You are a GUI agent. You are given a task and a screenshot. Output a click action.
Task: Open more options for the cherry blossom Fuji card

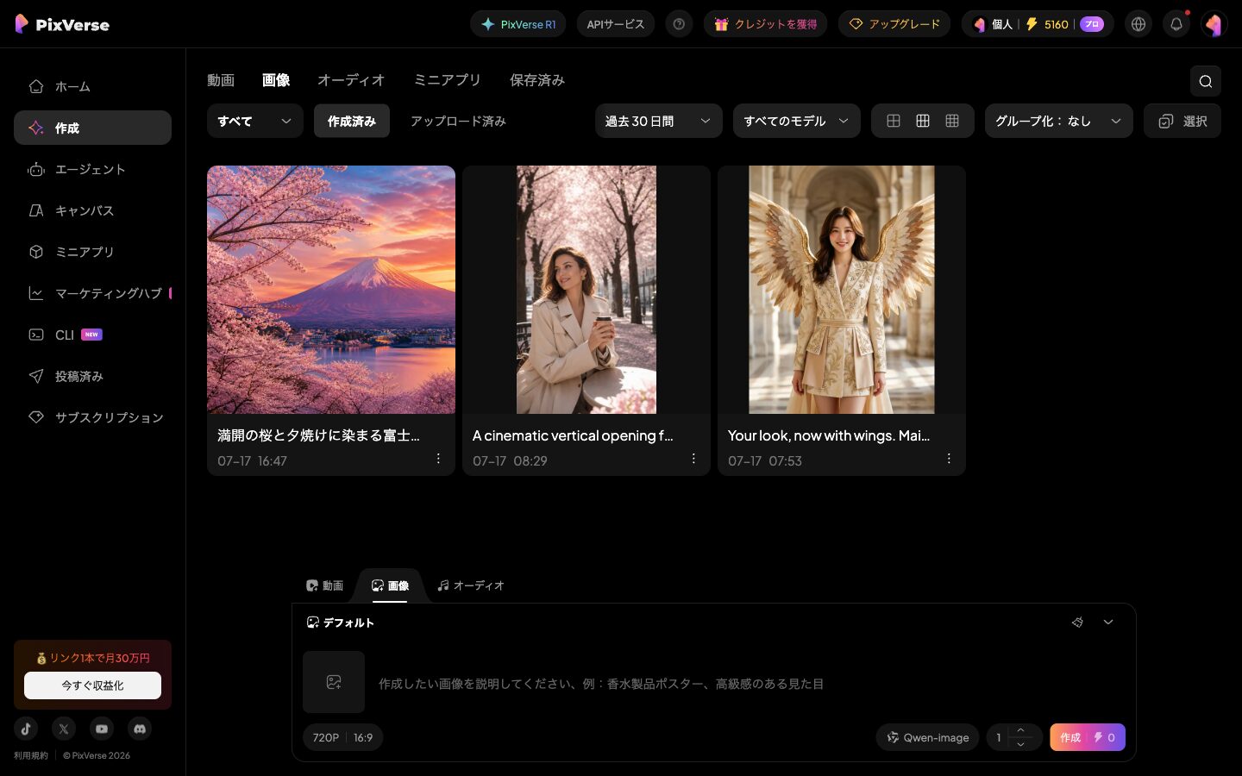[x=438, y=459]
